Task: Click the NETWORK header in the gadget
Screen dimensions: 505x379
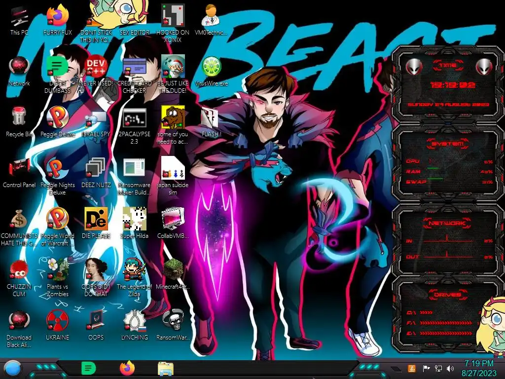Action: [x=447, y=223]
